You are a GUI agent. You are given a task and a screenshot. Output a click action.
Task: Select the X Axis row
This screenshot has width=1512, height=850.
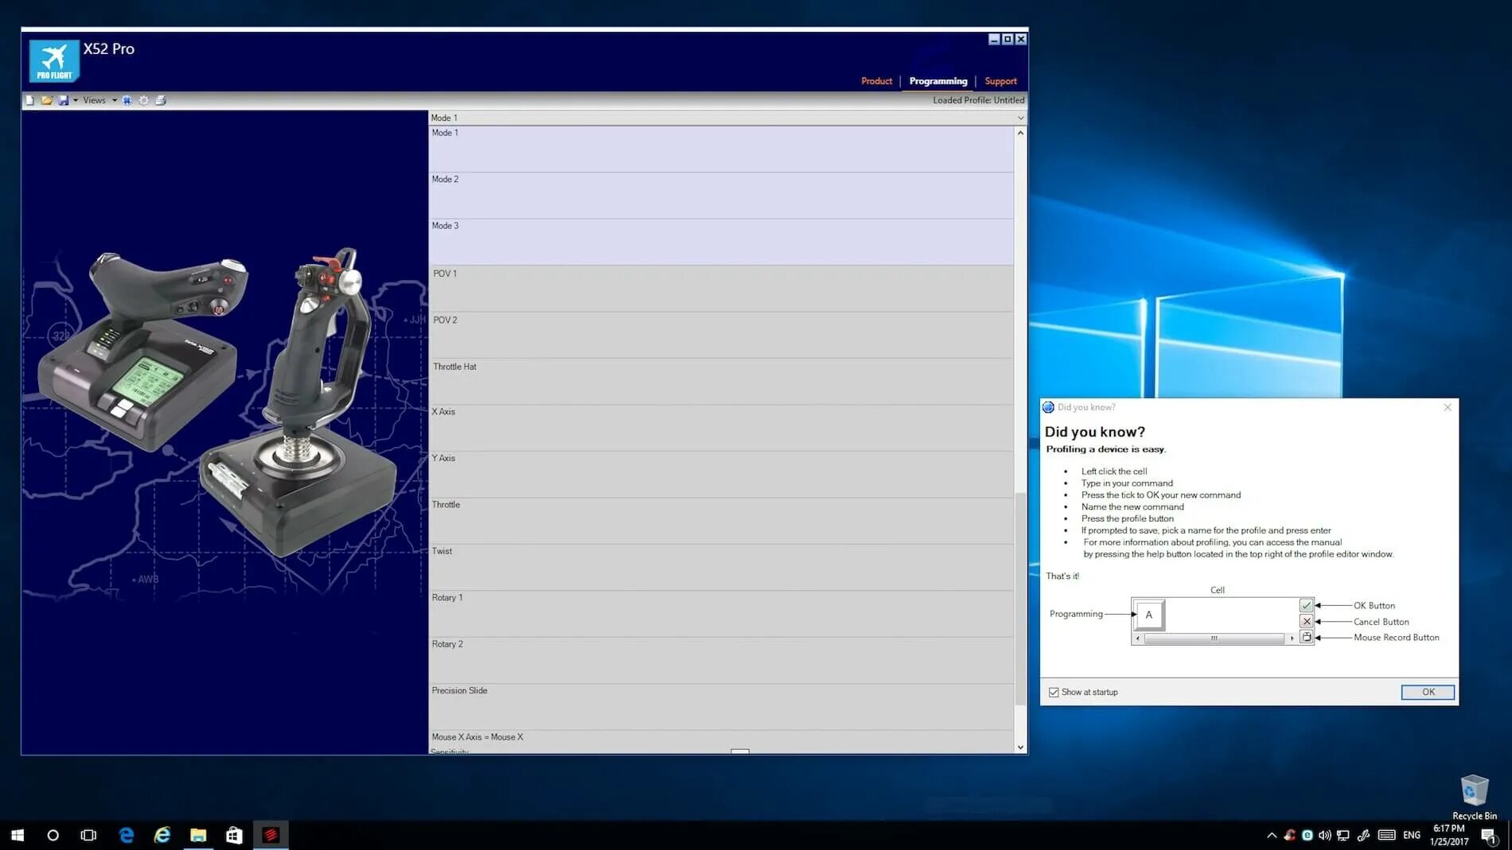coord(721,428)
